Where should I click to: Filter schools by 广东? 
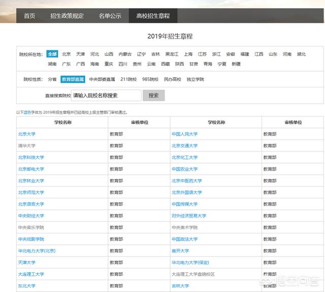[67, 64]
